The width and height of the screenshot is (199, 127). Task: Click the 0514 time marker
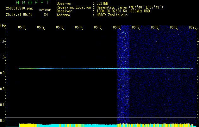pyautogui.click(x=79, y=27)
